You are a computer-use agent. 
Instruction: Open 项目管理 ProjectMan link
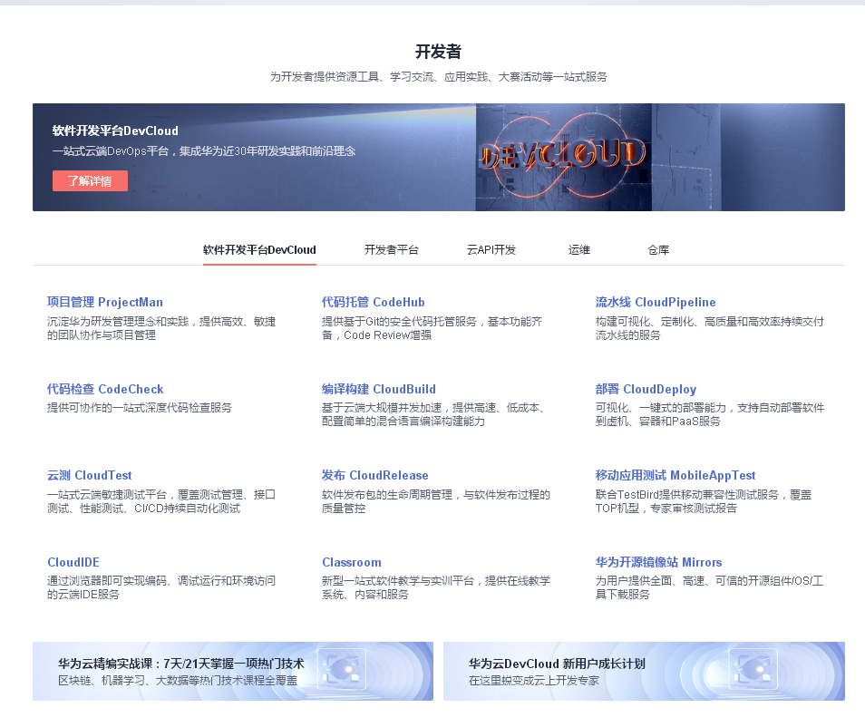coord(105,303)
